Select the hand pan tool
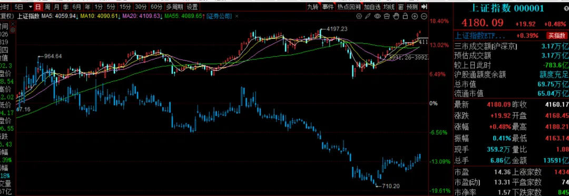569x196 pixels. tap(396, 16)
